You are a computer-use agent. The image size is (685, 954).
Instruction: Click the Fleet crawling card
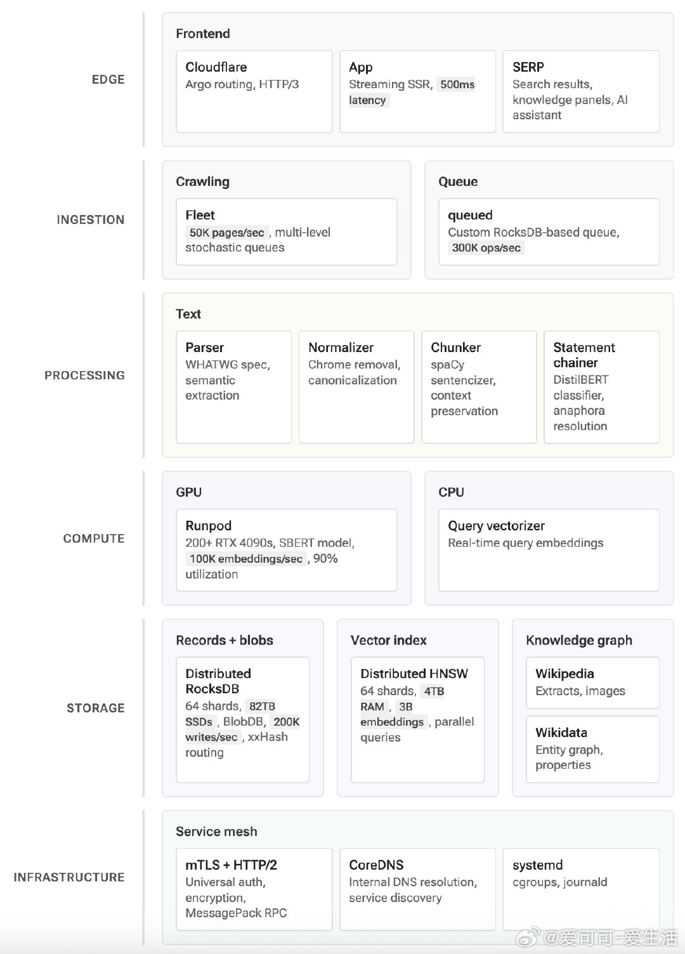[287, 232]
